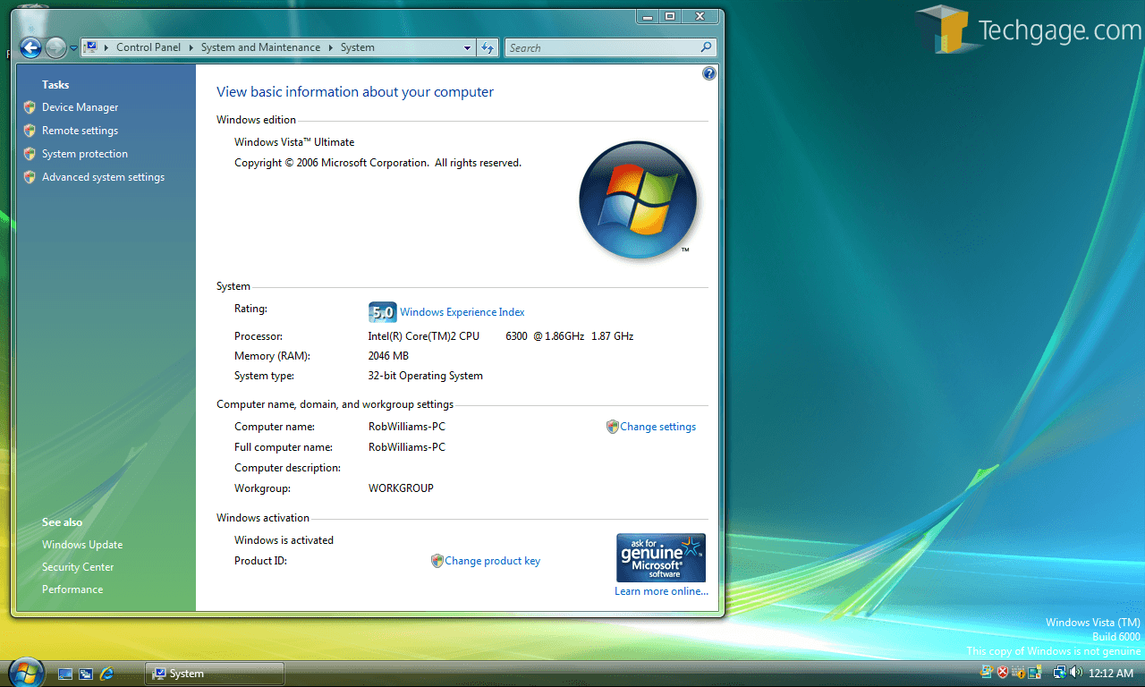Click Change product key link
1145x687 pixels.
pyautogui.click(x=493, y=561)
